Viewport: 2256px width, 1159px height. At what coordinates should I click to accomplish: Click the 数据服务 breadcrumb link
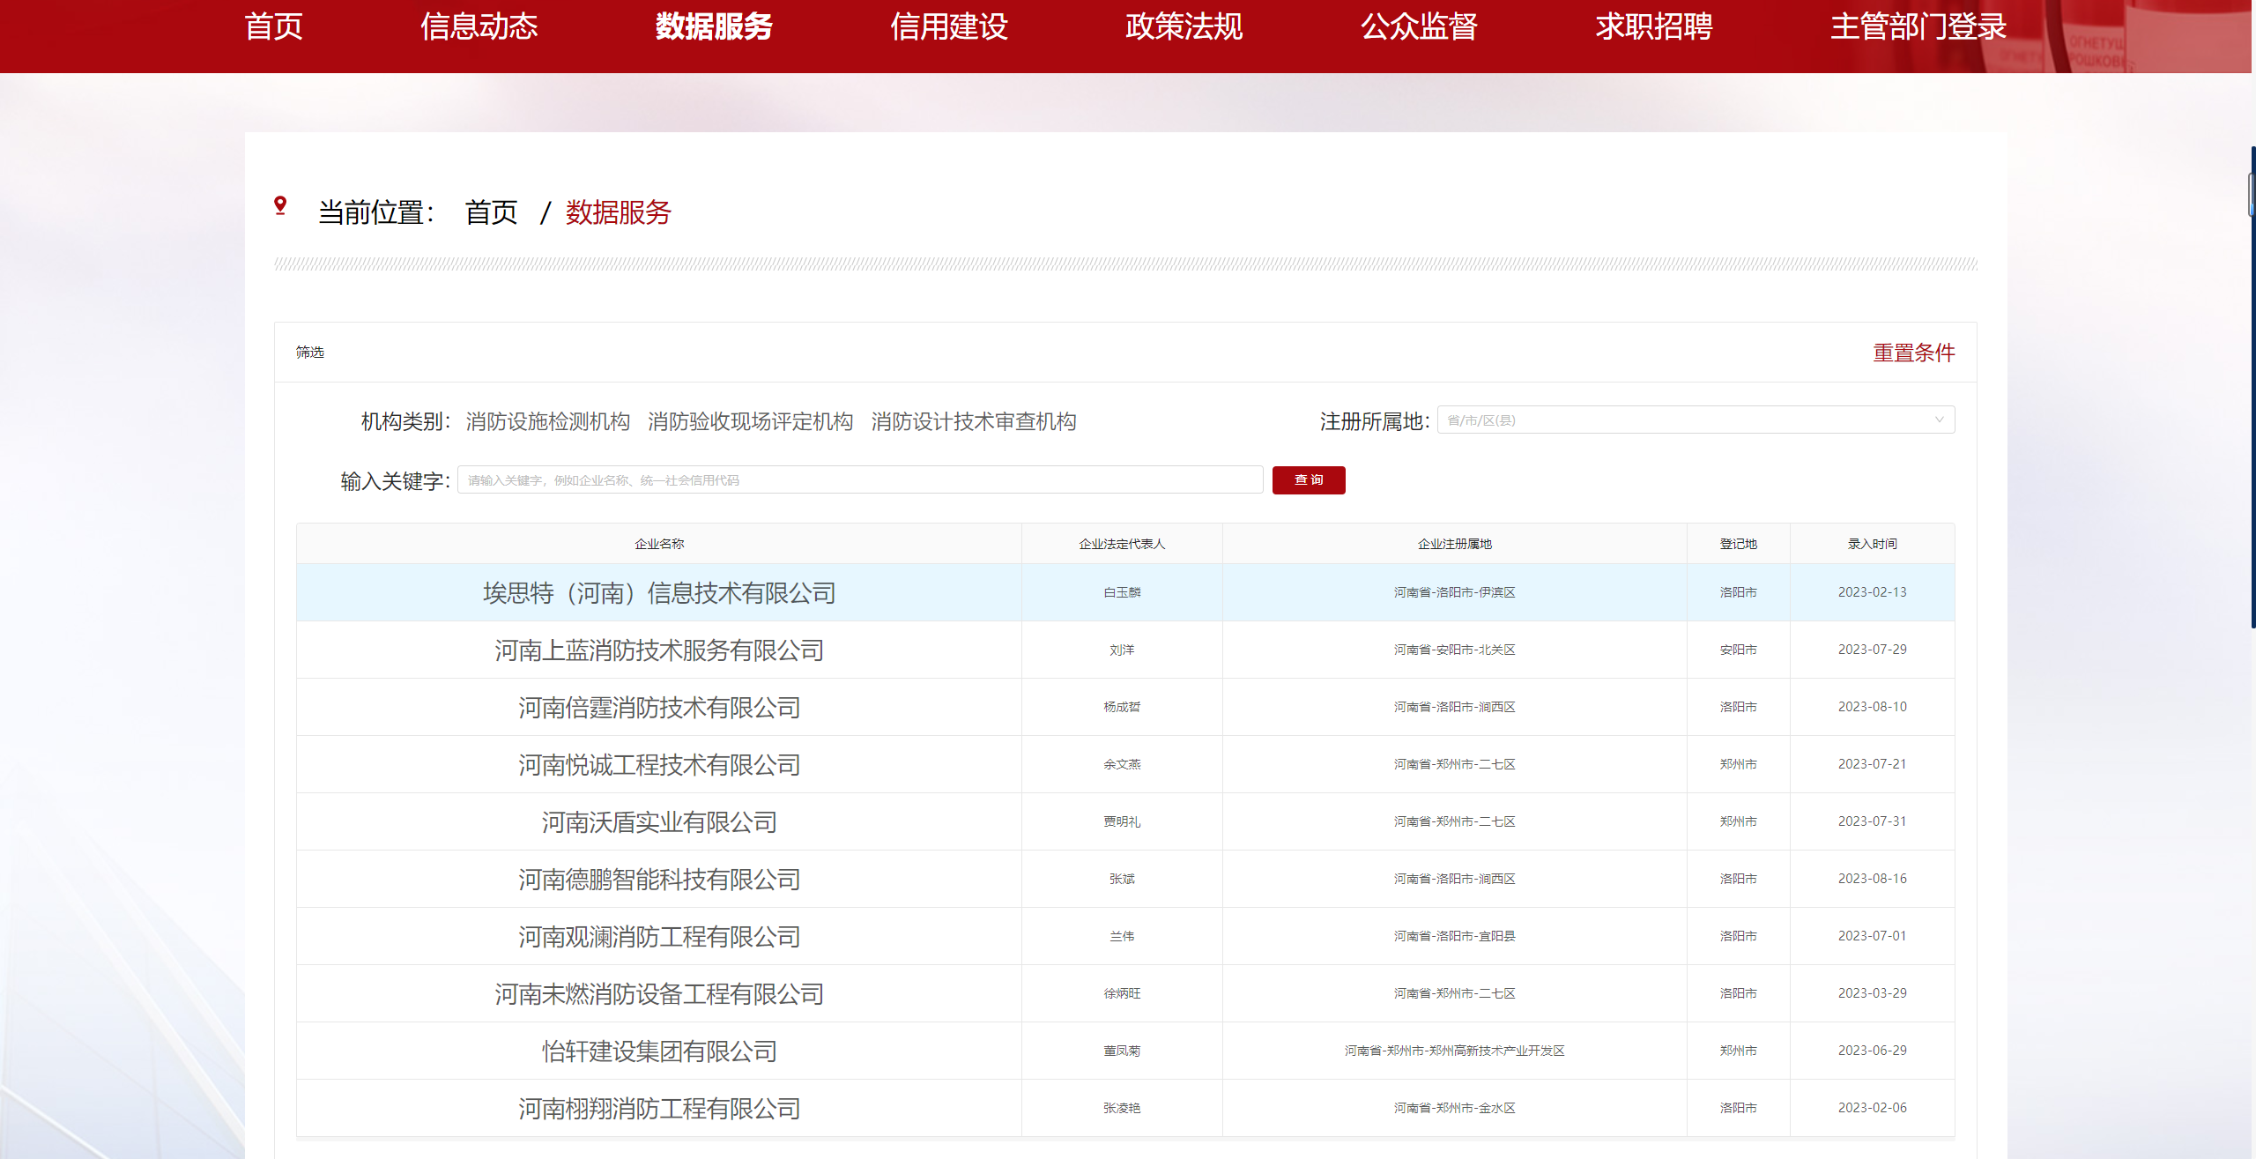[x=619, y=212]
